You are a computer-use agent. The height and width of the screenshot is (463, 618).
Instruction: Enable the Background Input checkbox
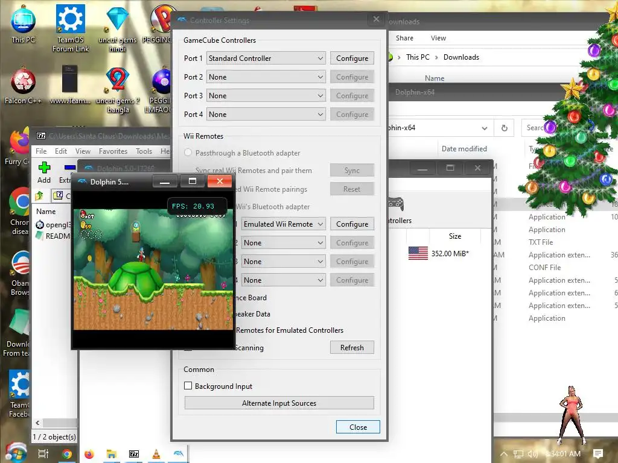[x=188, y=386]
